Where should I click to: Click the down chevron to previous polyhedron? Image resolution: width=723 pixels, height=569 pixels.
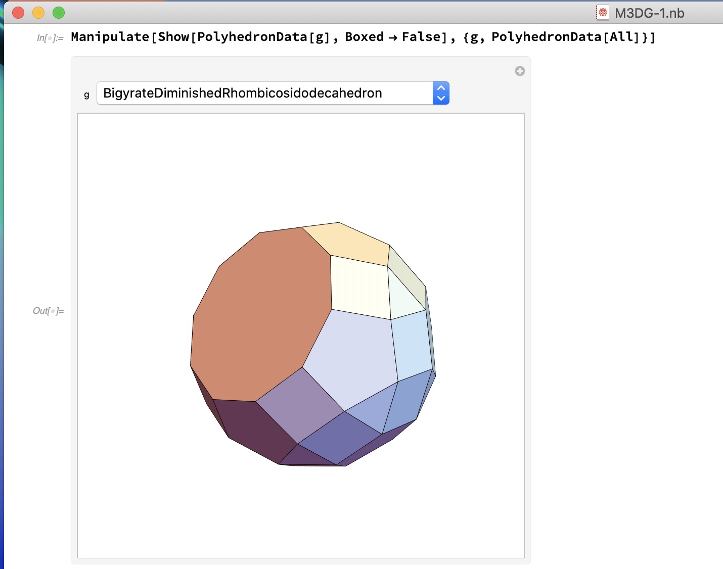click(440, 99)
